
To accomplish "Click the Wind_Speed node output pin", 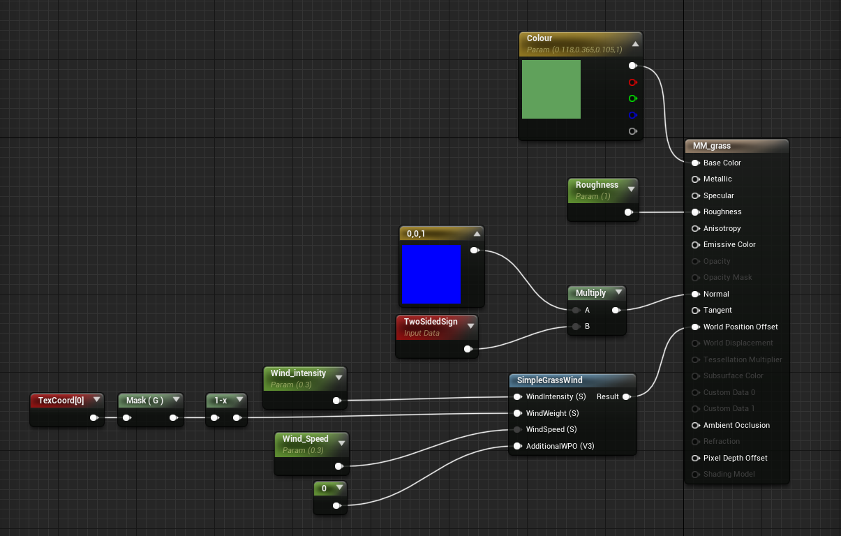I will pos(338,466).
